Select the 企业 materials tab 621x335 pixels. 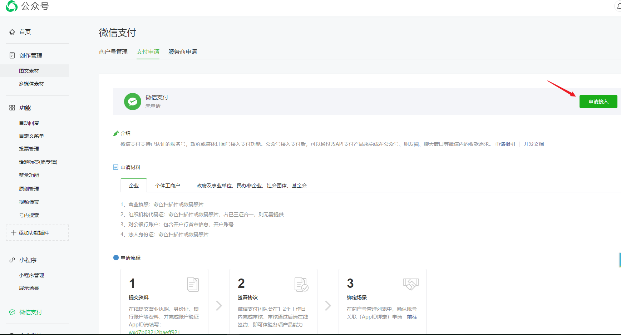[134, 186]
